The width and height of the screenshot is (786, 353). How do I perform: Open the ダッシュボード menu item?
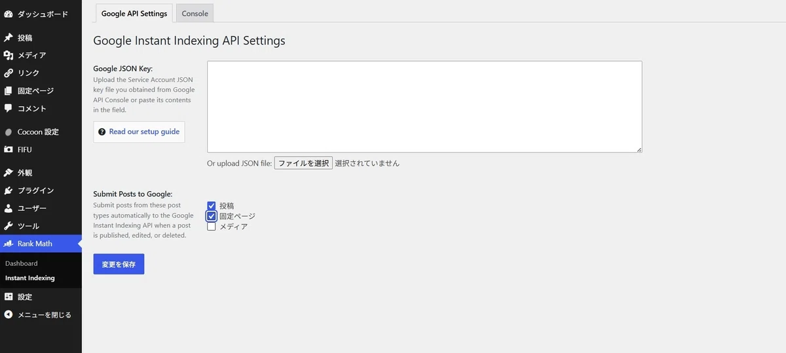(43, 14)
